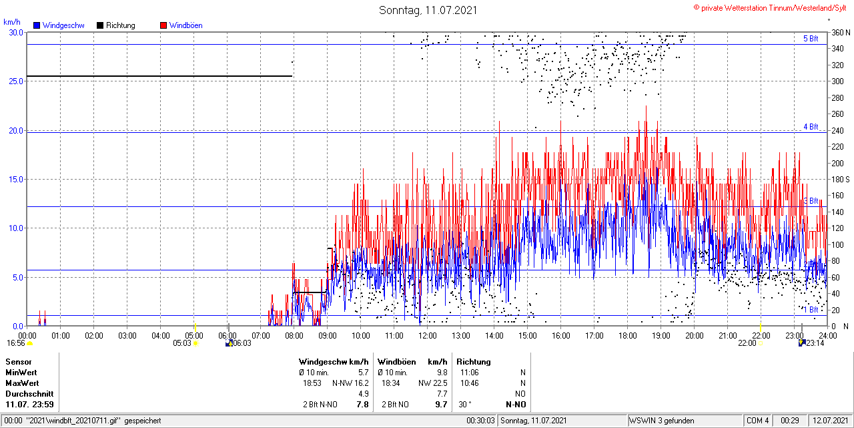The width and height of the screenshot is (854, 428).
Task: Click the Windgeschw legend label
Action: 63,25
